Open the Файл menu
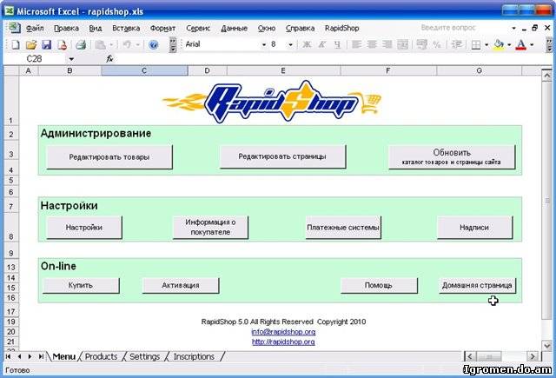This screenshot has height=378, width=556. (35, 28)
